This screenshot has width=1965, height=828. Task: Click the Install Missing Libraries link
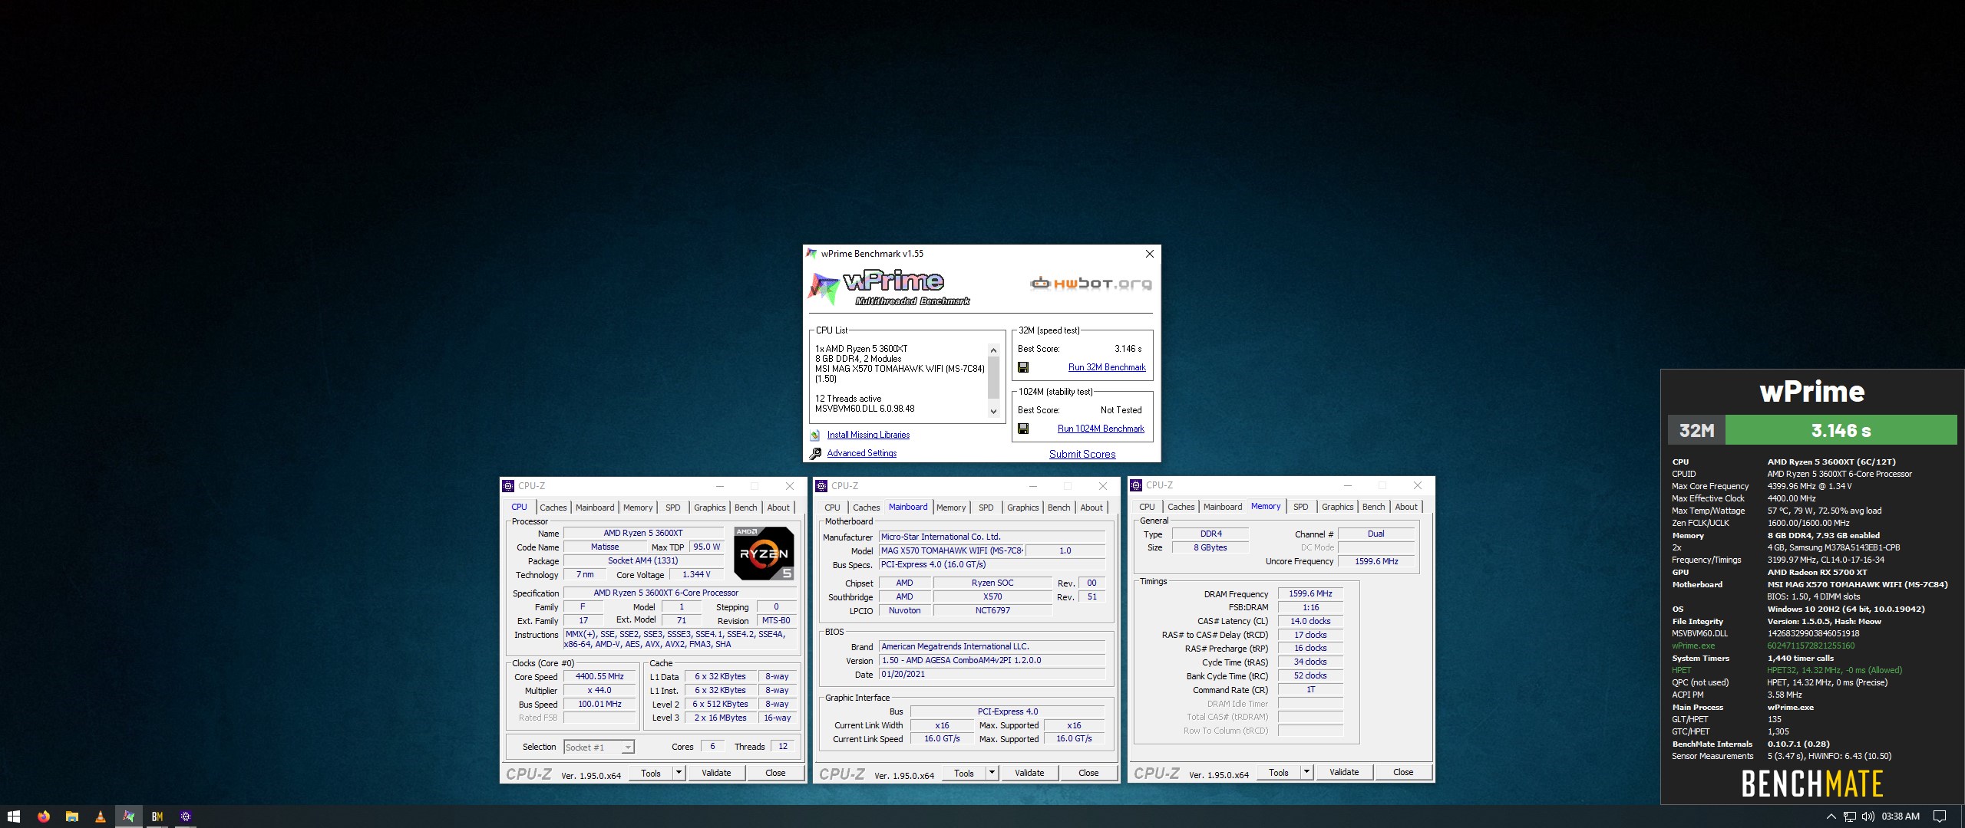click(x=868, y=435)
